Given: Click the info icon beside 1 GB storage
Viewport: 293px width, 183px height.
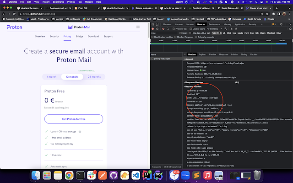Looking at the screenshot, I should [80, 132].
